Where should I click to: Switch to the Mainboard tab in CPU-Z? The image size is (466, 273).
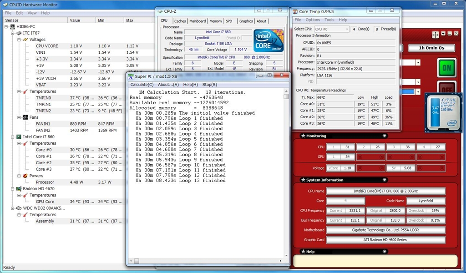click(198, 21)
